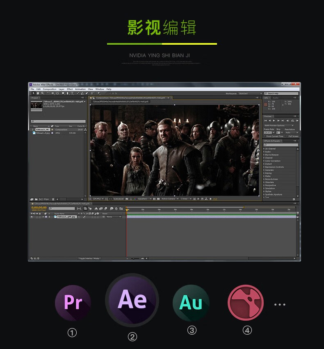Toggle the Loop button in Preview panel

point(292,121)
